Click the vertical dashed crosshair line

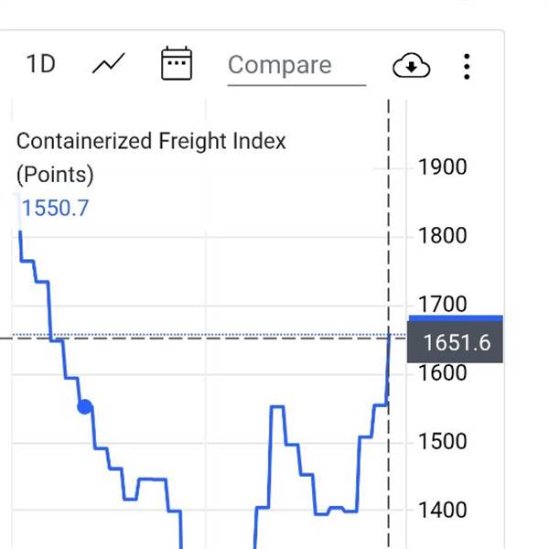pos(389,229)
